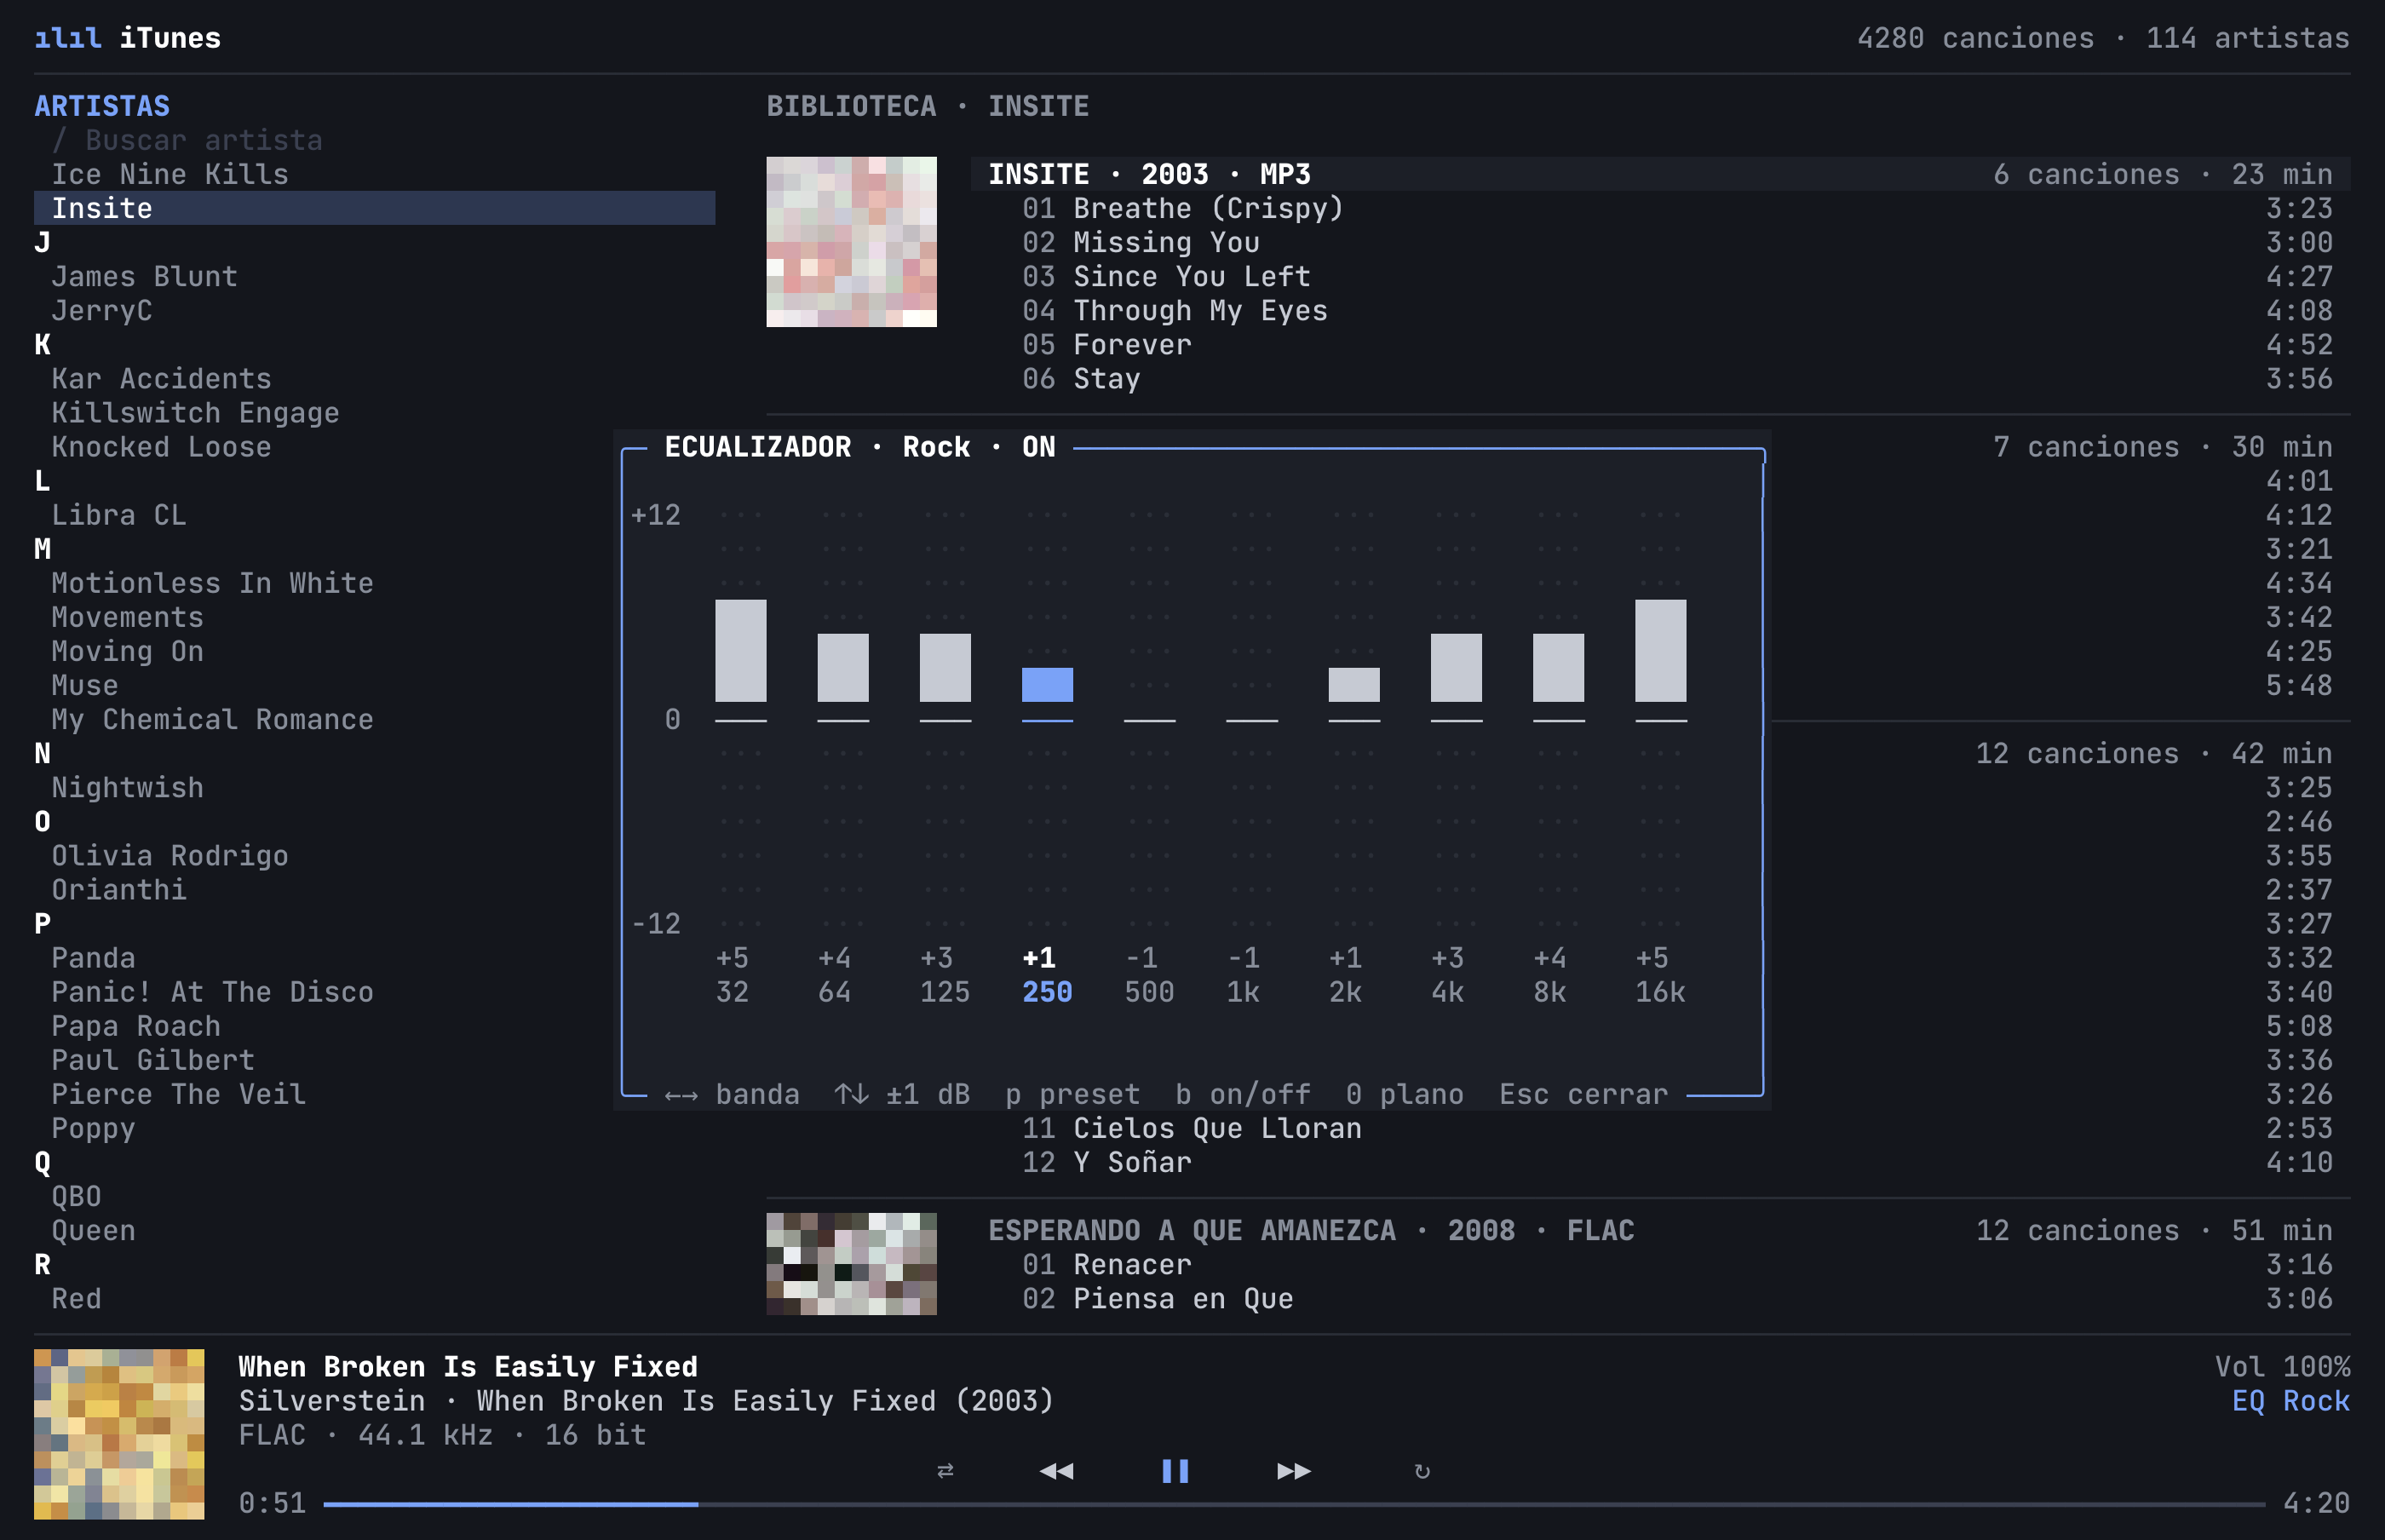Select the INSITE 2003 MP3 album header
The height and width of the screenshot is (1540, 2385).
[x=1660, y=174]
